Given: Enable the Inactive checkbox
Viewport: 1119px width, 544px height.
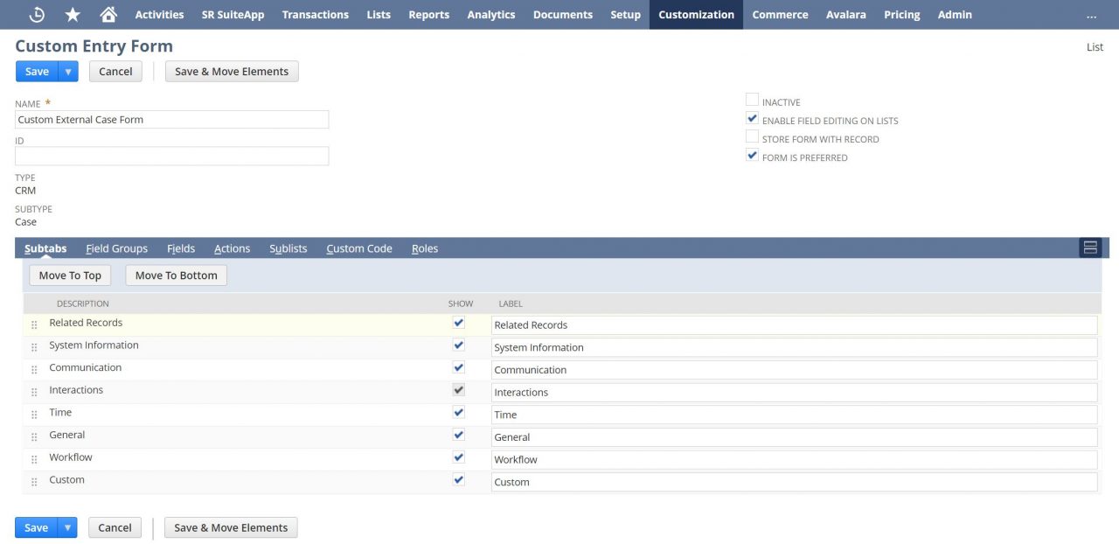Looking at the screenshot, I should [752, 100].
